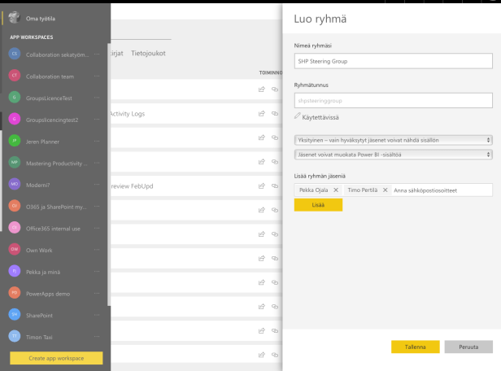The height and width of the screenshot is (371, 501).
Task: Switch to the Tietojoukot tab
Action: 148,54
